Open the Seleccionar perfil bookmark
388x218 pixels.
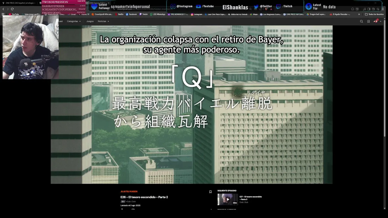pos(31,14)
